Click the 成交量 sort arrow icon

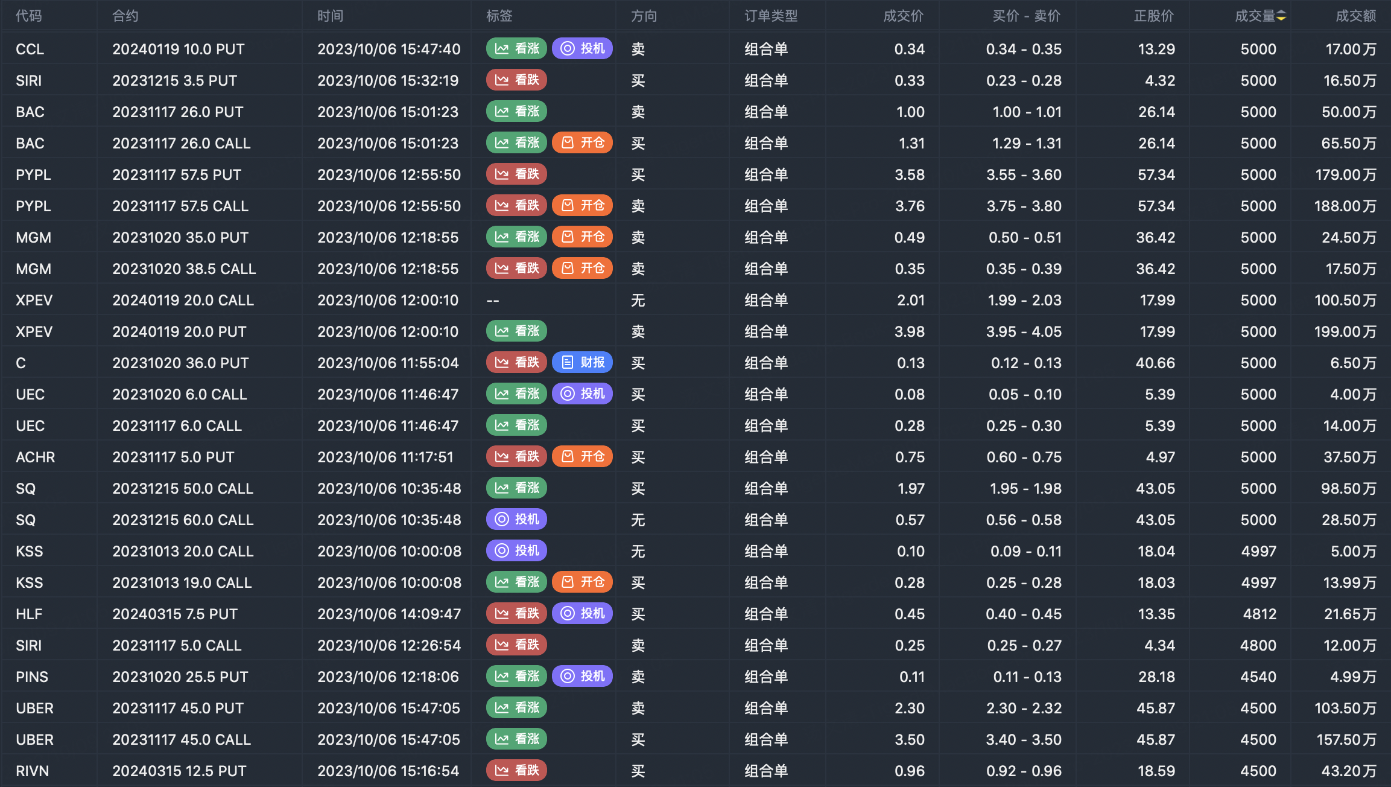[1281, 16]
